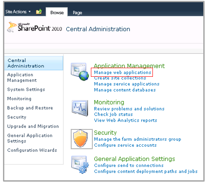Switch to the Browse tab
The height and width of the screenshot is (182, 205).
57,13
